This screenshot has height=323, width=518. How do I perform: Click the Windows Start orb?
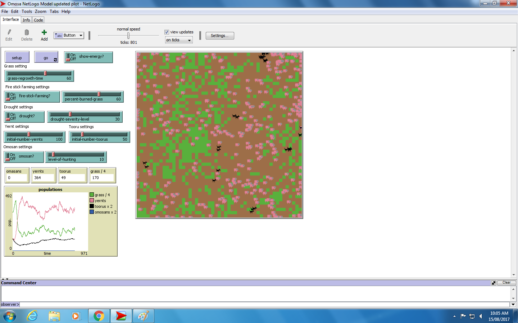[10, 316]
